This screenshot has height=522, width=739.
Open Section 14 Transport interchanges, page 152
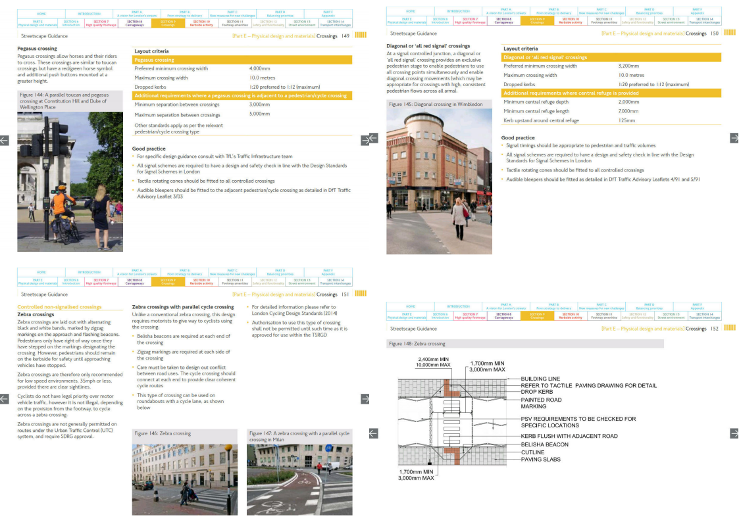pyautogui.click(x=705, y=316)
